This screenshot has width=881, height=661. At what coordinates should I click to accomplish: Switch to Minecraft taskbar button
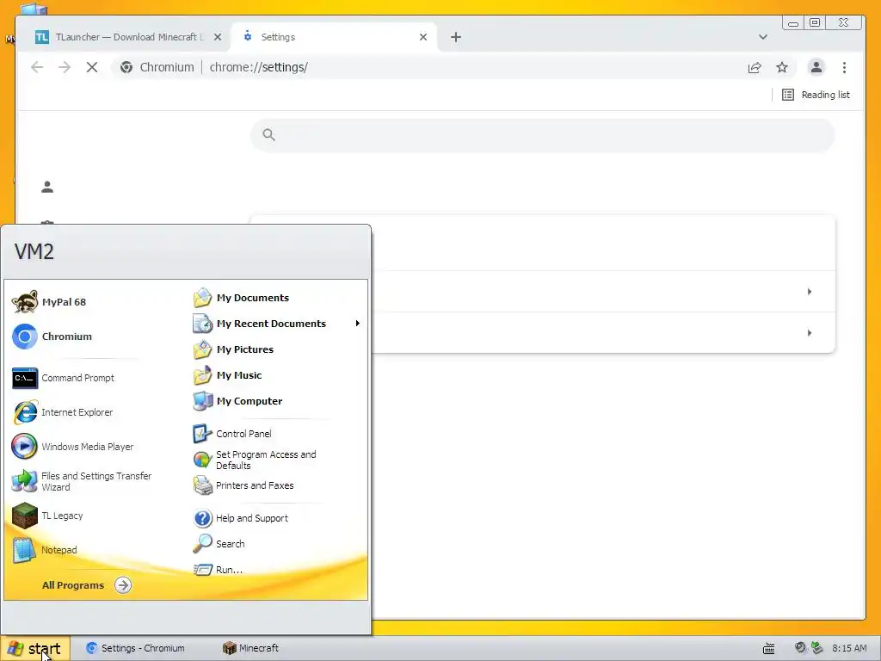[250, 648]
